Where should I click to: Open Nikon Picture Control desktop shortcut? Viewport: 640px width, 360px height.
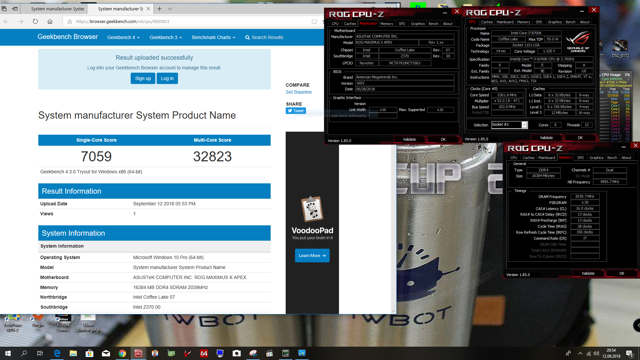pyautogui.click(x=63, y=323)
